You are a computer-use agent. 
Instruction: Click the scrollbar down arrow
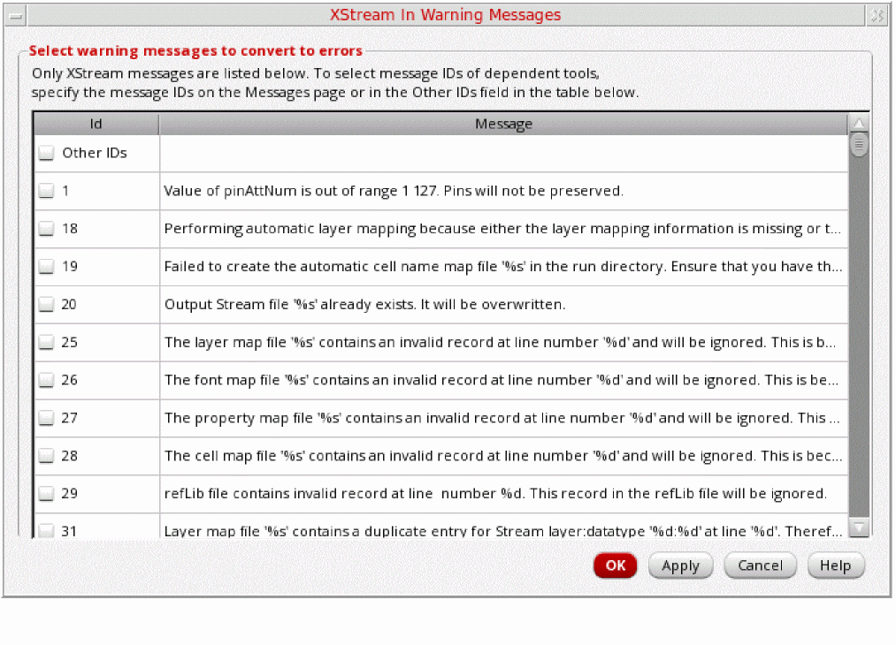859,527
